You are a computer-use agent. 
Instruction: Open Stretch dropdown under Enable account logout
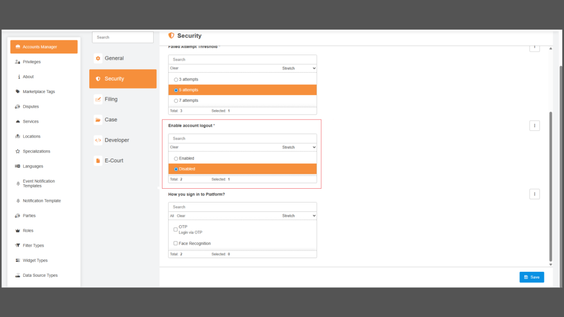(299, 147)
